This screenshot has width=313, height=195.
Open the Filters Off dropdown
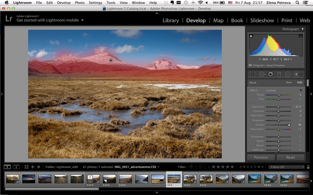coord(286,167)
